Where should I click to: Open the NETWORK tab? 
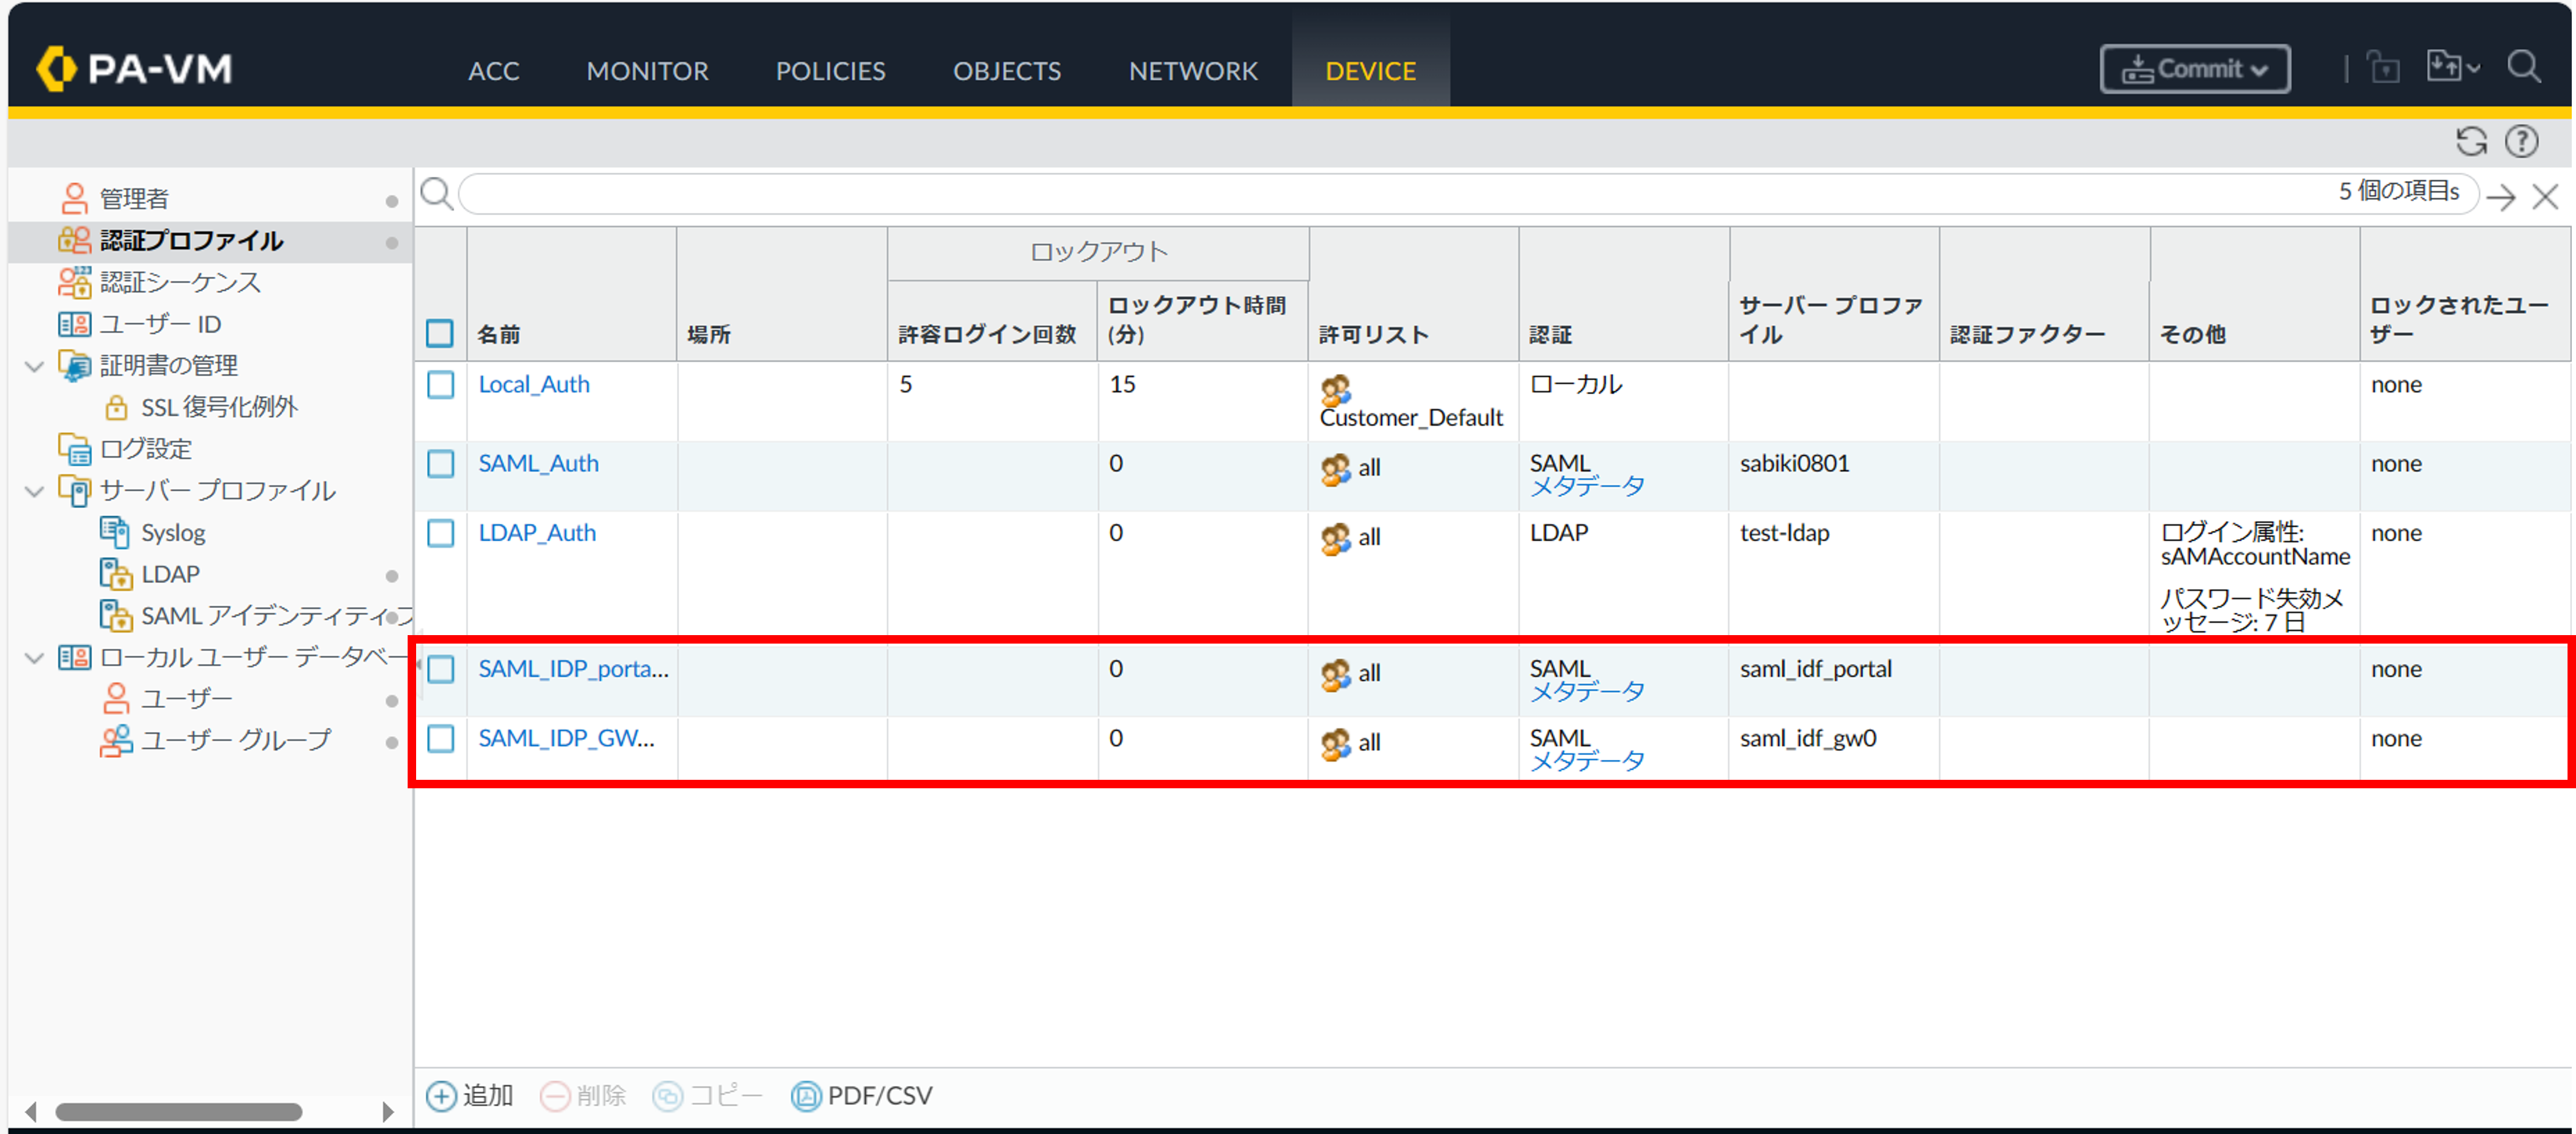pos(1192,71)
